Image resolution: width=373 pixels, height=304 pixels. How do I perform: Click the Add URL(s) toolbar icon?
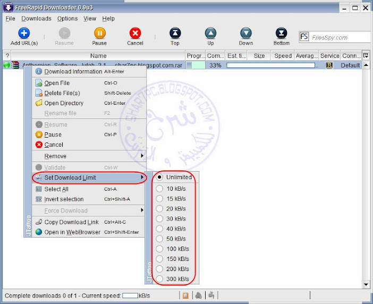[x=24, y=33]
